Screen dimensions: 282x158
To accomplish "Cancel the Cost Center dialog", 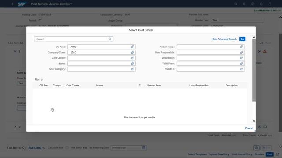I will point(249,128).
